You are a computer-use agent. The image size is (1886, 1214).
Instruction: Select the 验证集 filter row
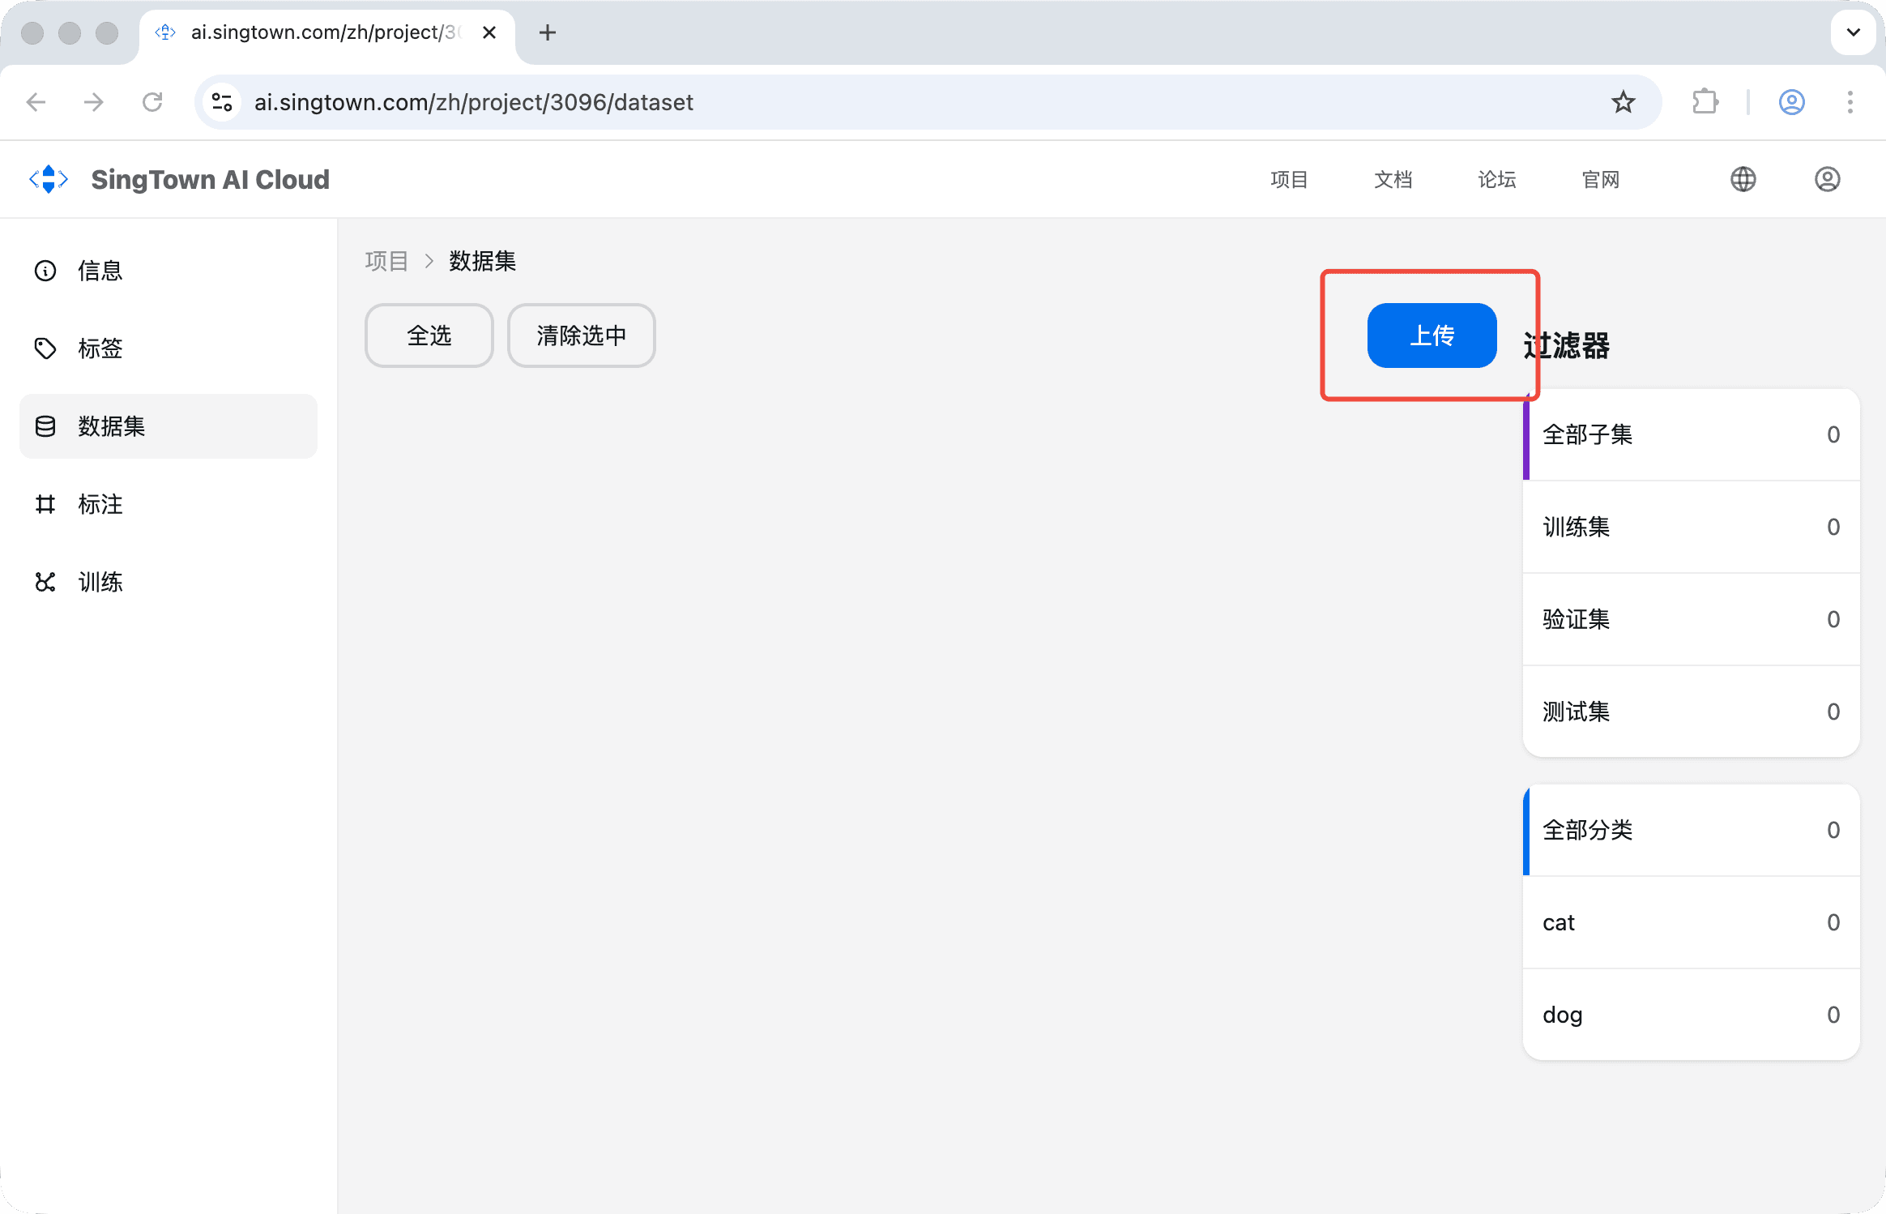click(1691, 619)
